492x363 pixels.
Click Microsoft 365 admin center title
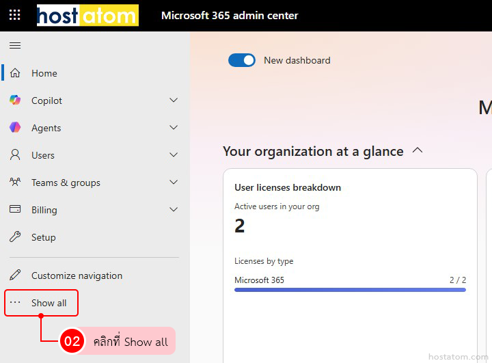tap(230, 16)
